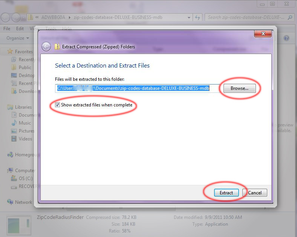Click the Downloads folder icon
Screen dimensions: 297x237
tap(14, 91)
